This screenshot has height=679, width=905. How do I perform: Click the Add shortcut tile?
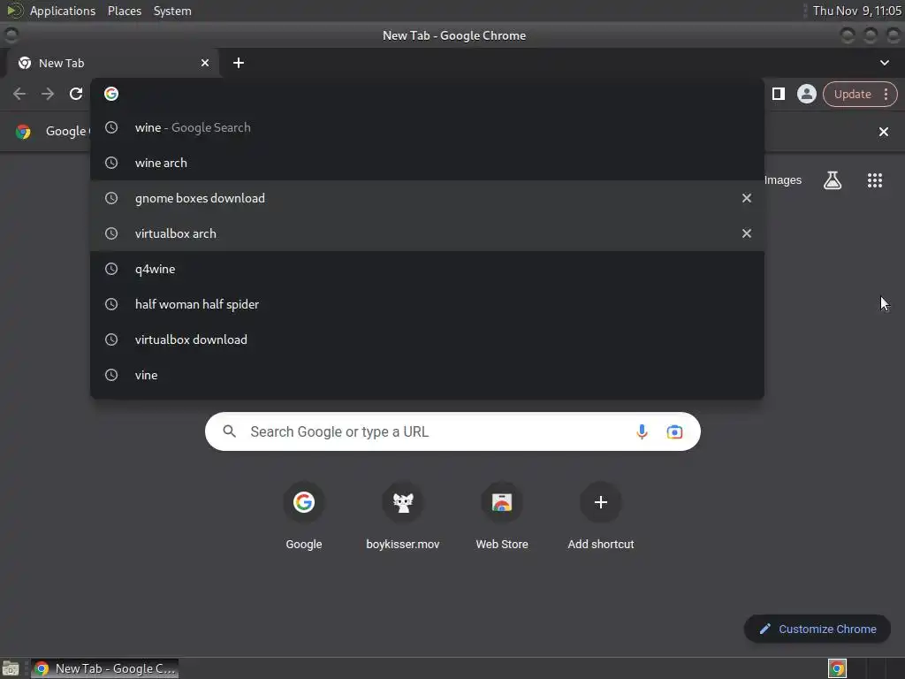[601, 515]
